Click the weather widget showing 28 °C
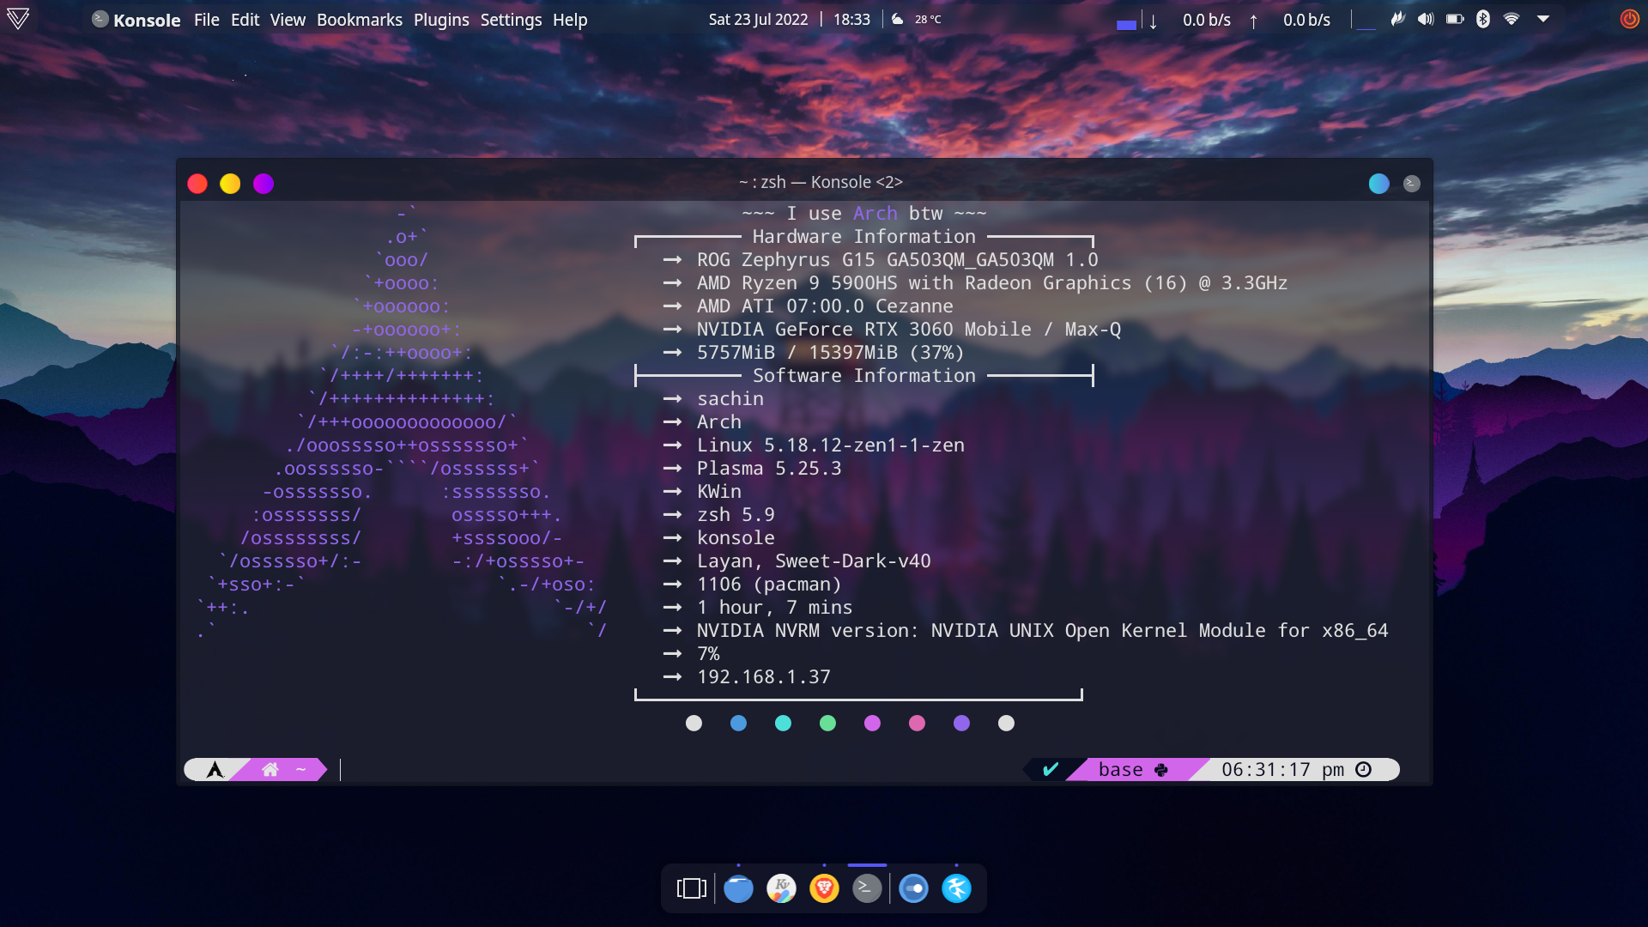This screenshot has width=1648, height=927. point(917,19)
